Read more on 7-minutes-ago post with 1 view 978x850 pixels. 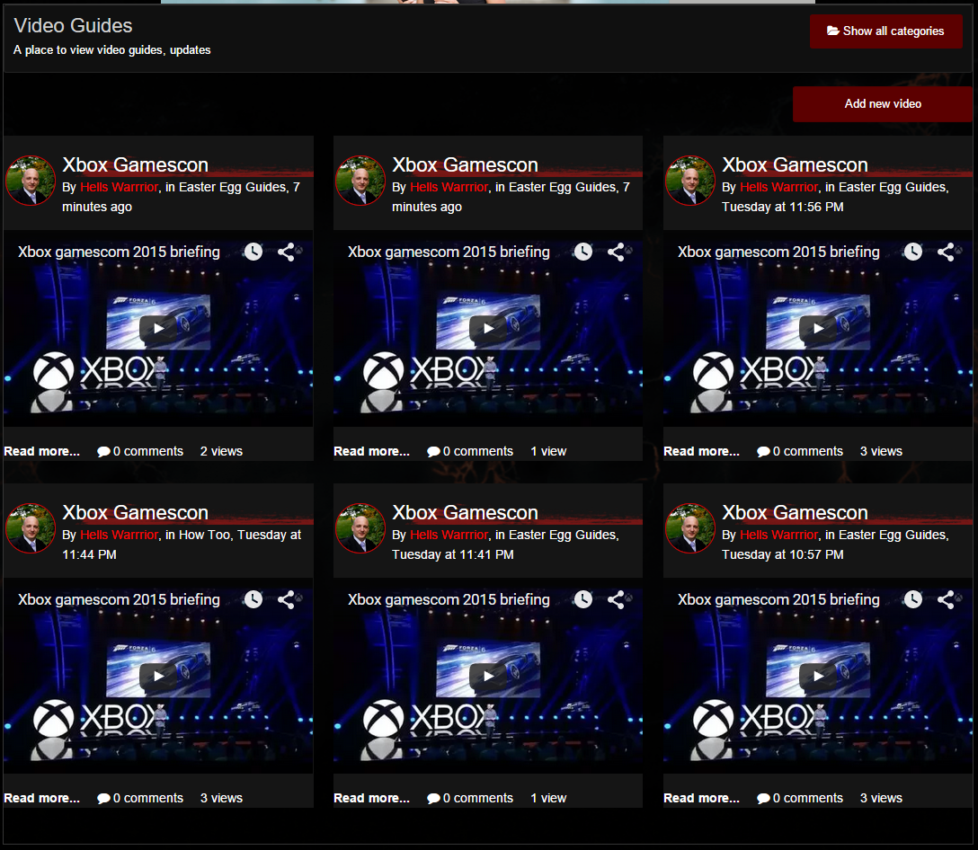coord(372,451)
